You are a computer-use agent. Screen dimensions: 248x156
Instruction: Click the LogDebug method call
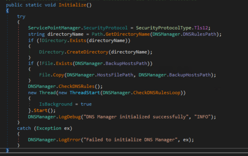coord(70,117)
